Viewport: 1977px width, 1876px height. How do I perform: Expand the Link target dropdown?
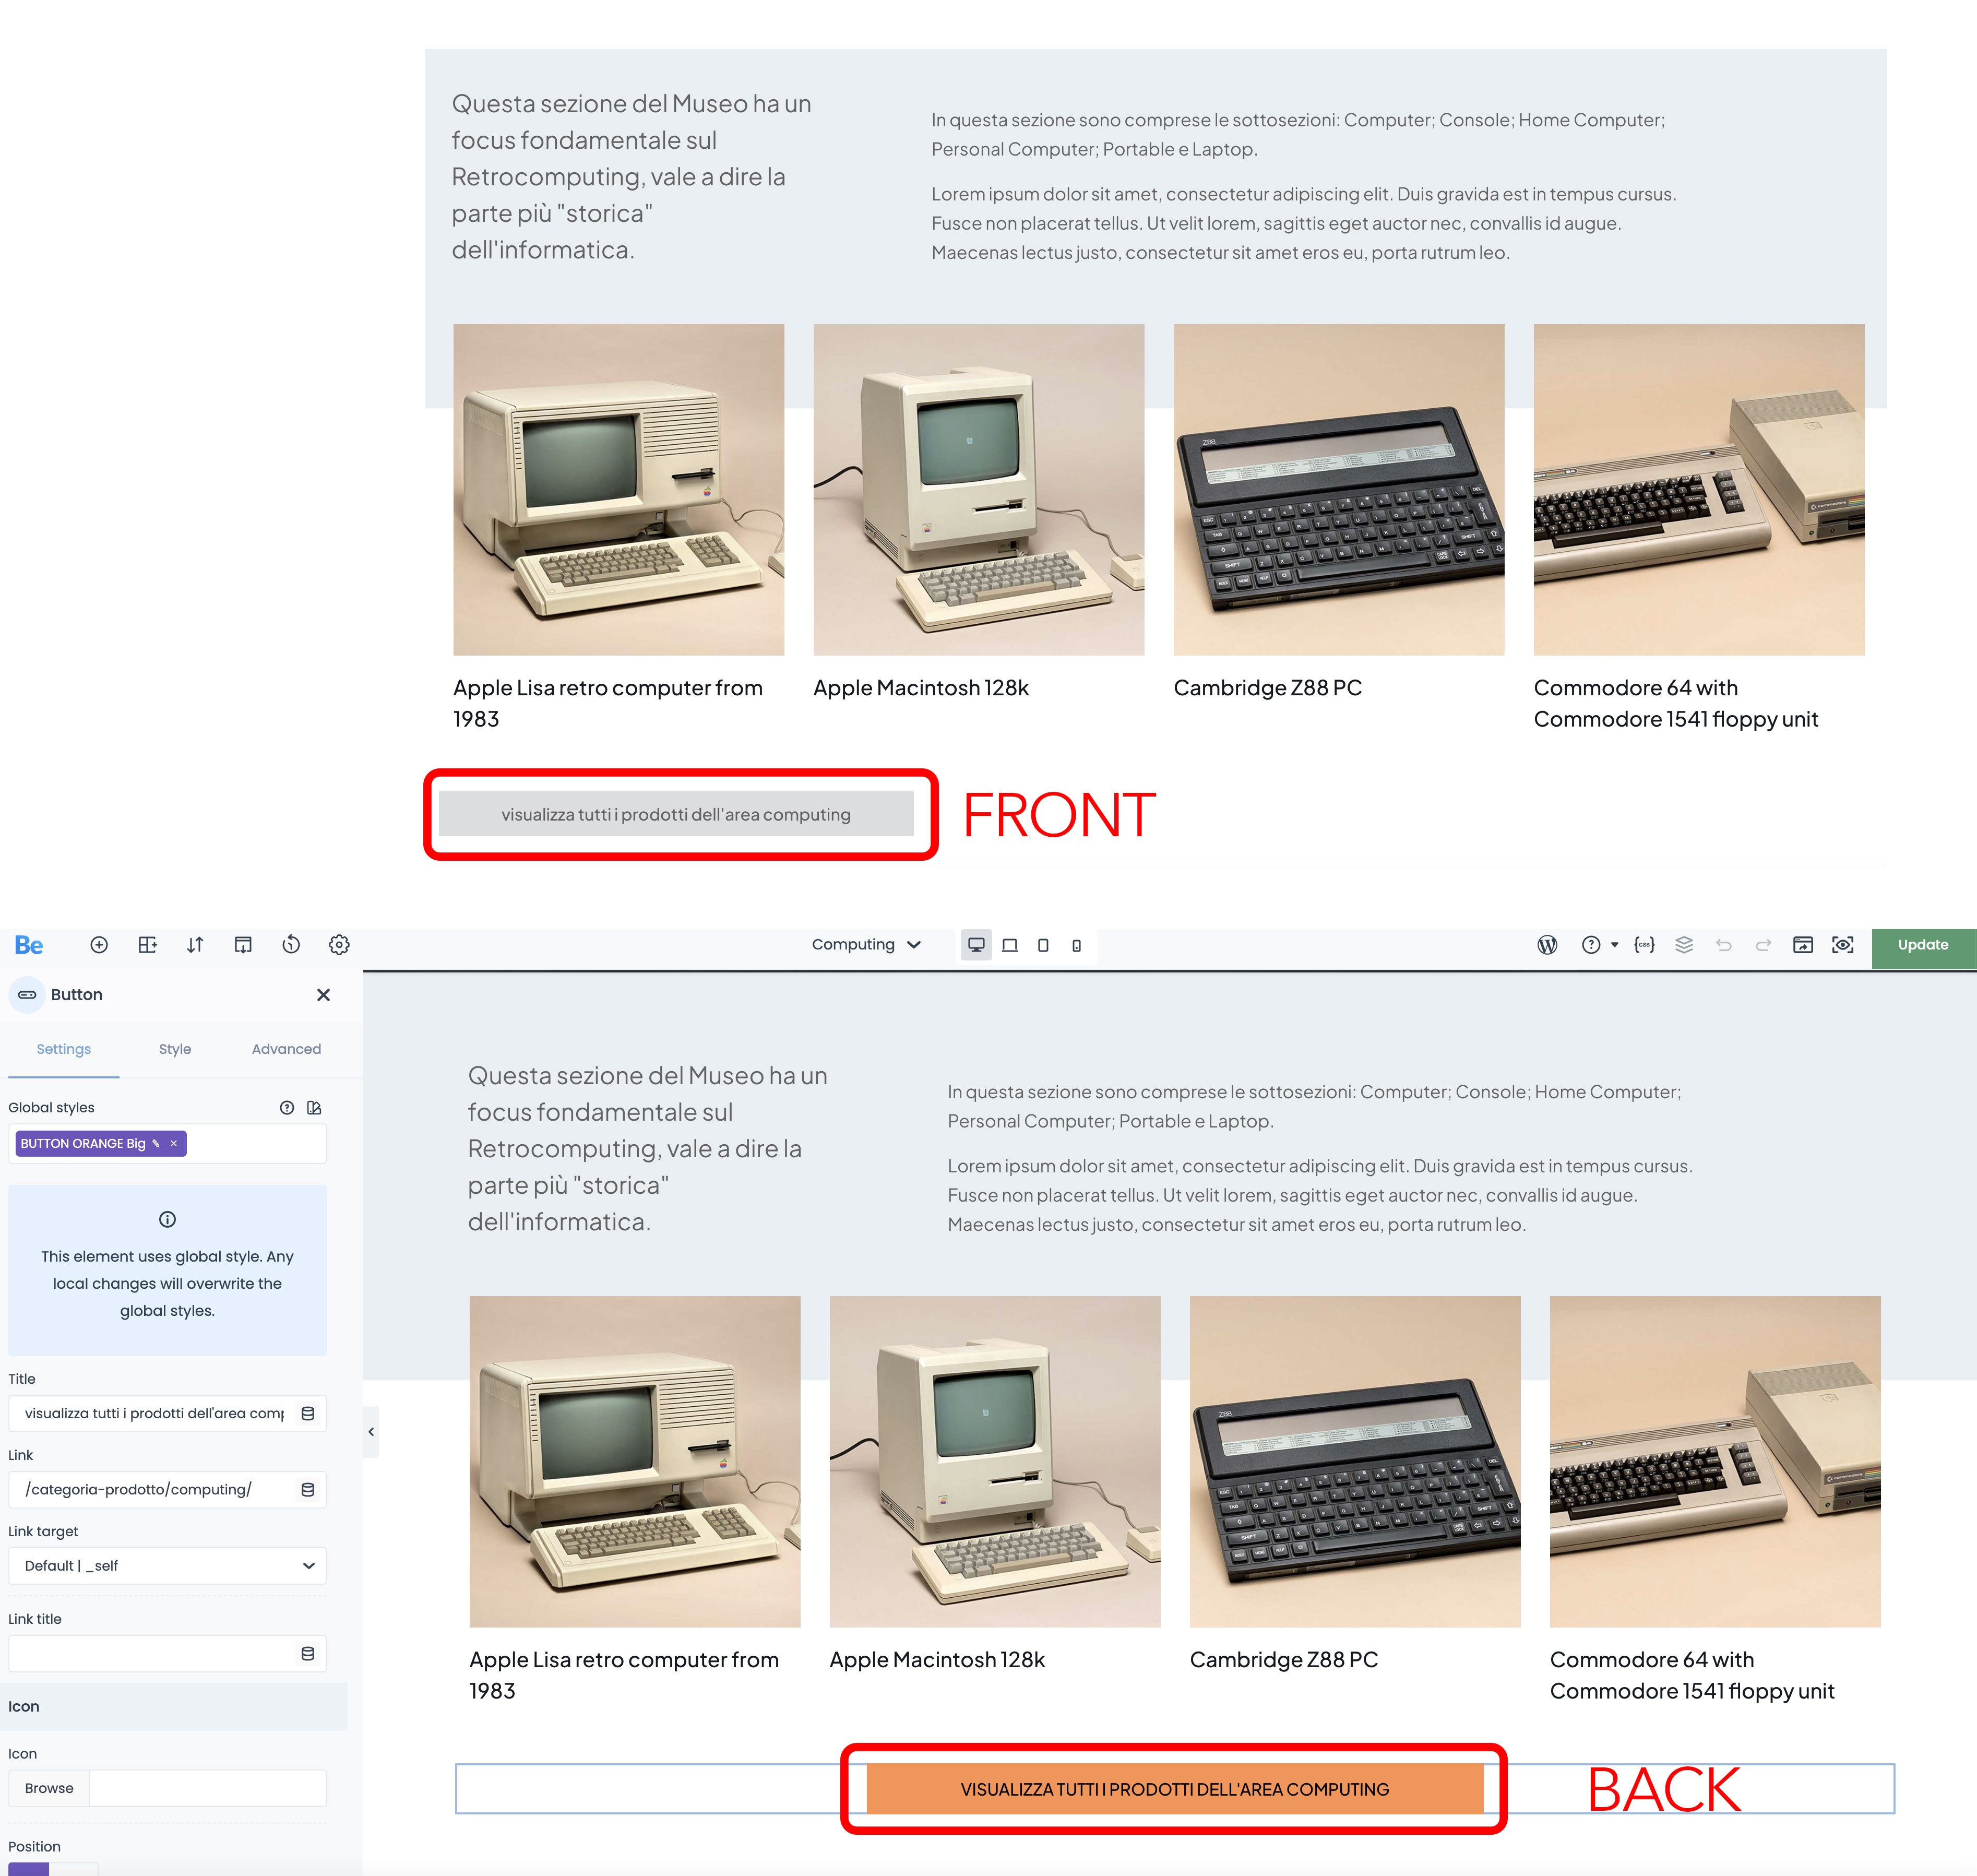(167, 1566)
